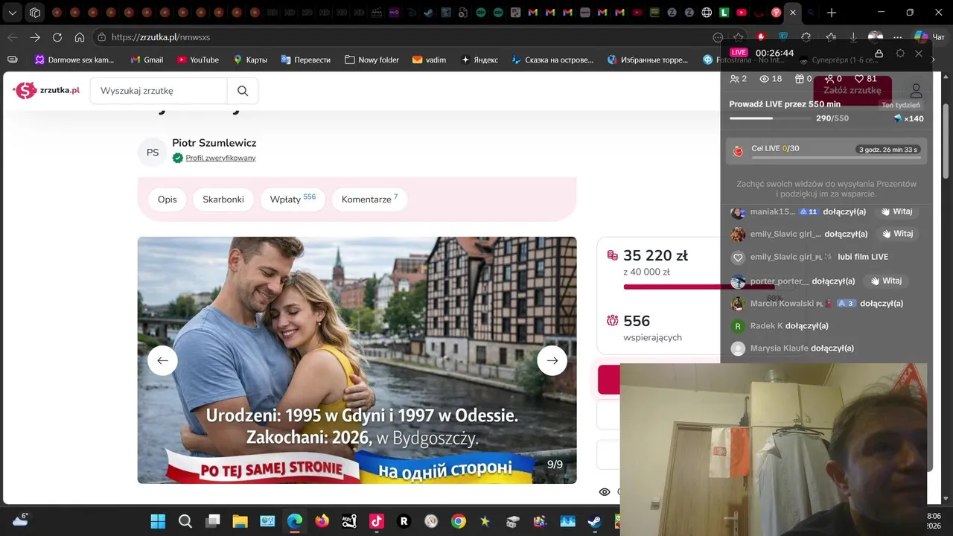Click the gifts count icon
The image size is (953, 536).
click(799, 79)
